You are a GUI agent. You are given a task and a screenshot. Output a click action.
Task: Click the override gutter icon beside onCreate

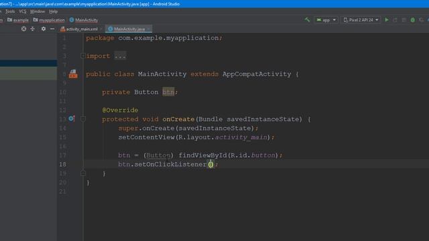[x=72, y=118]
